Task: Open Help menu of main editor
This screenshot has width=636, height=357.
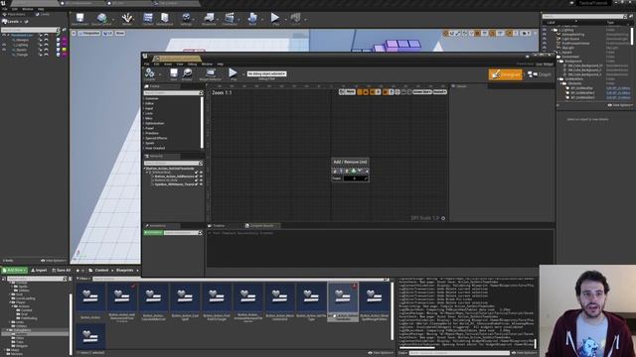Action: pos(41,9)
